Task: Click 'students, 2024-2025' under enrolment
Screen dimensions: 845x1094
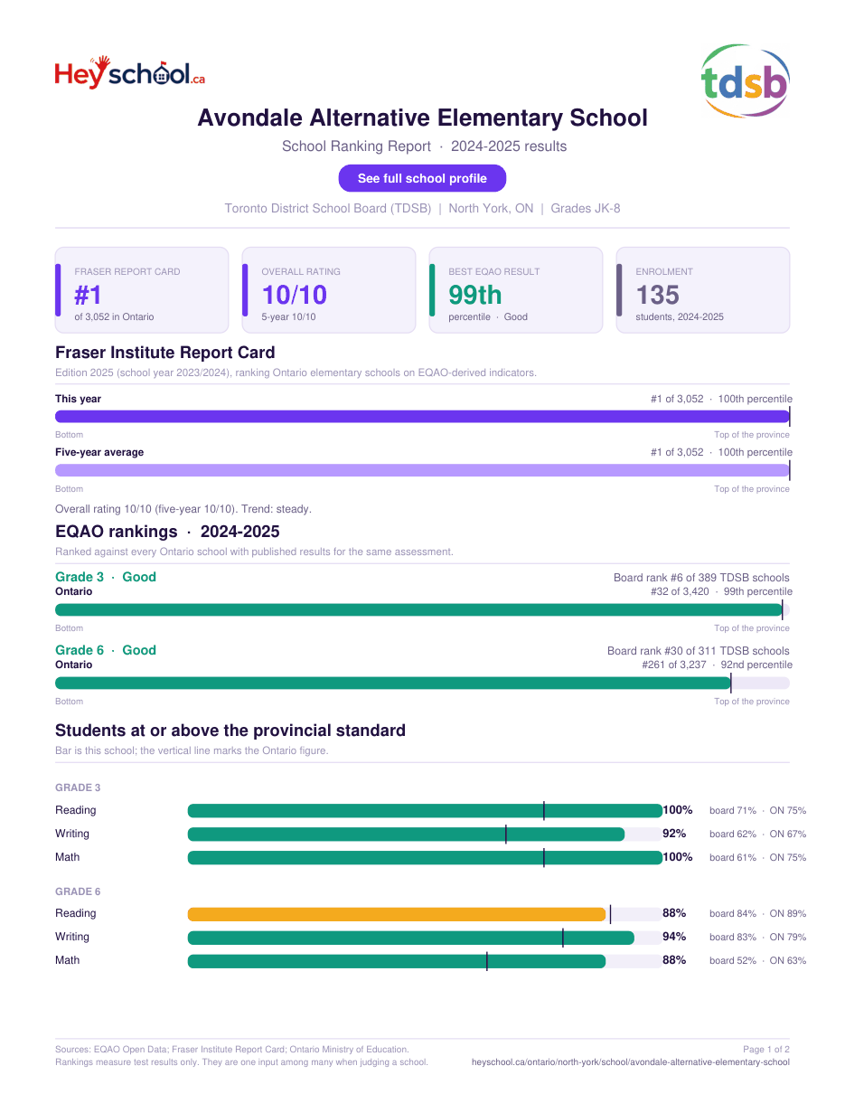Action: [x=680, y=317]
